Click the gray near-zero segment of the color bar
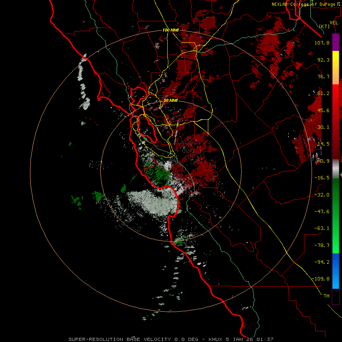342x342 pixels. click(336, 169)
